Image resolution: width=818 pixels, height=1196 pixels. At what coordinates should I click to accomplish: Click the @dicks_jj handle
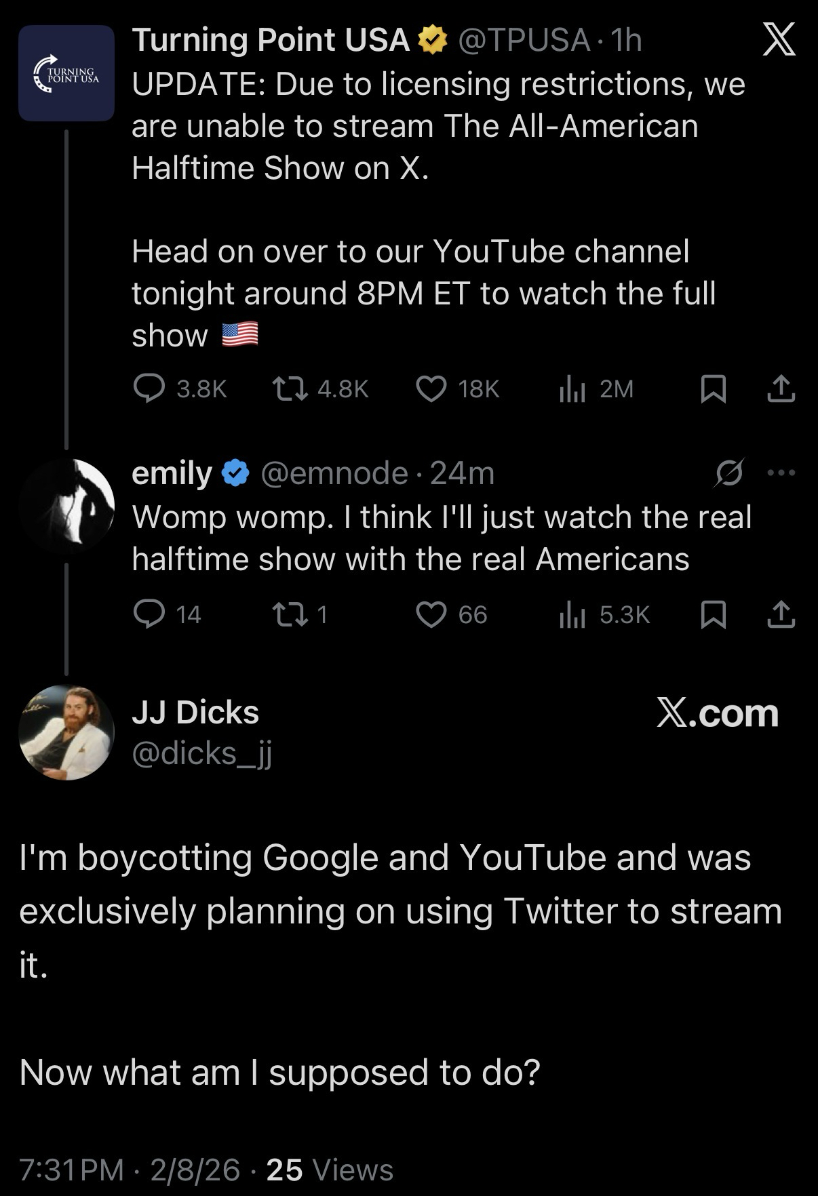(x=201, y=753)
